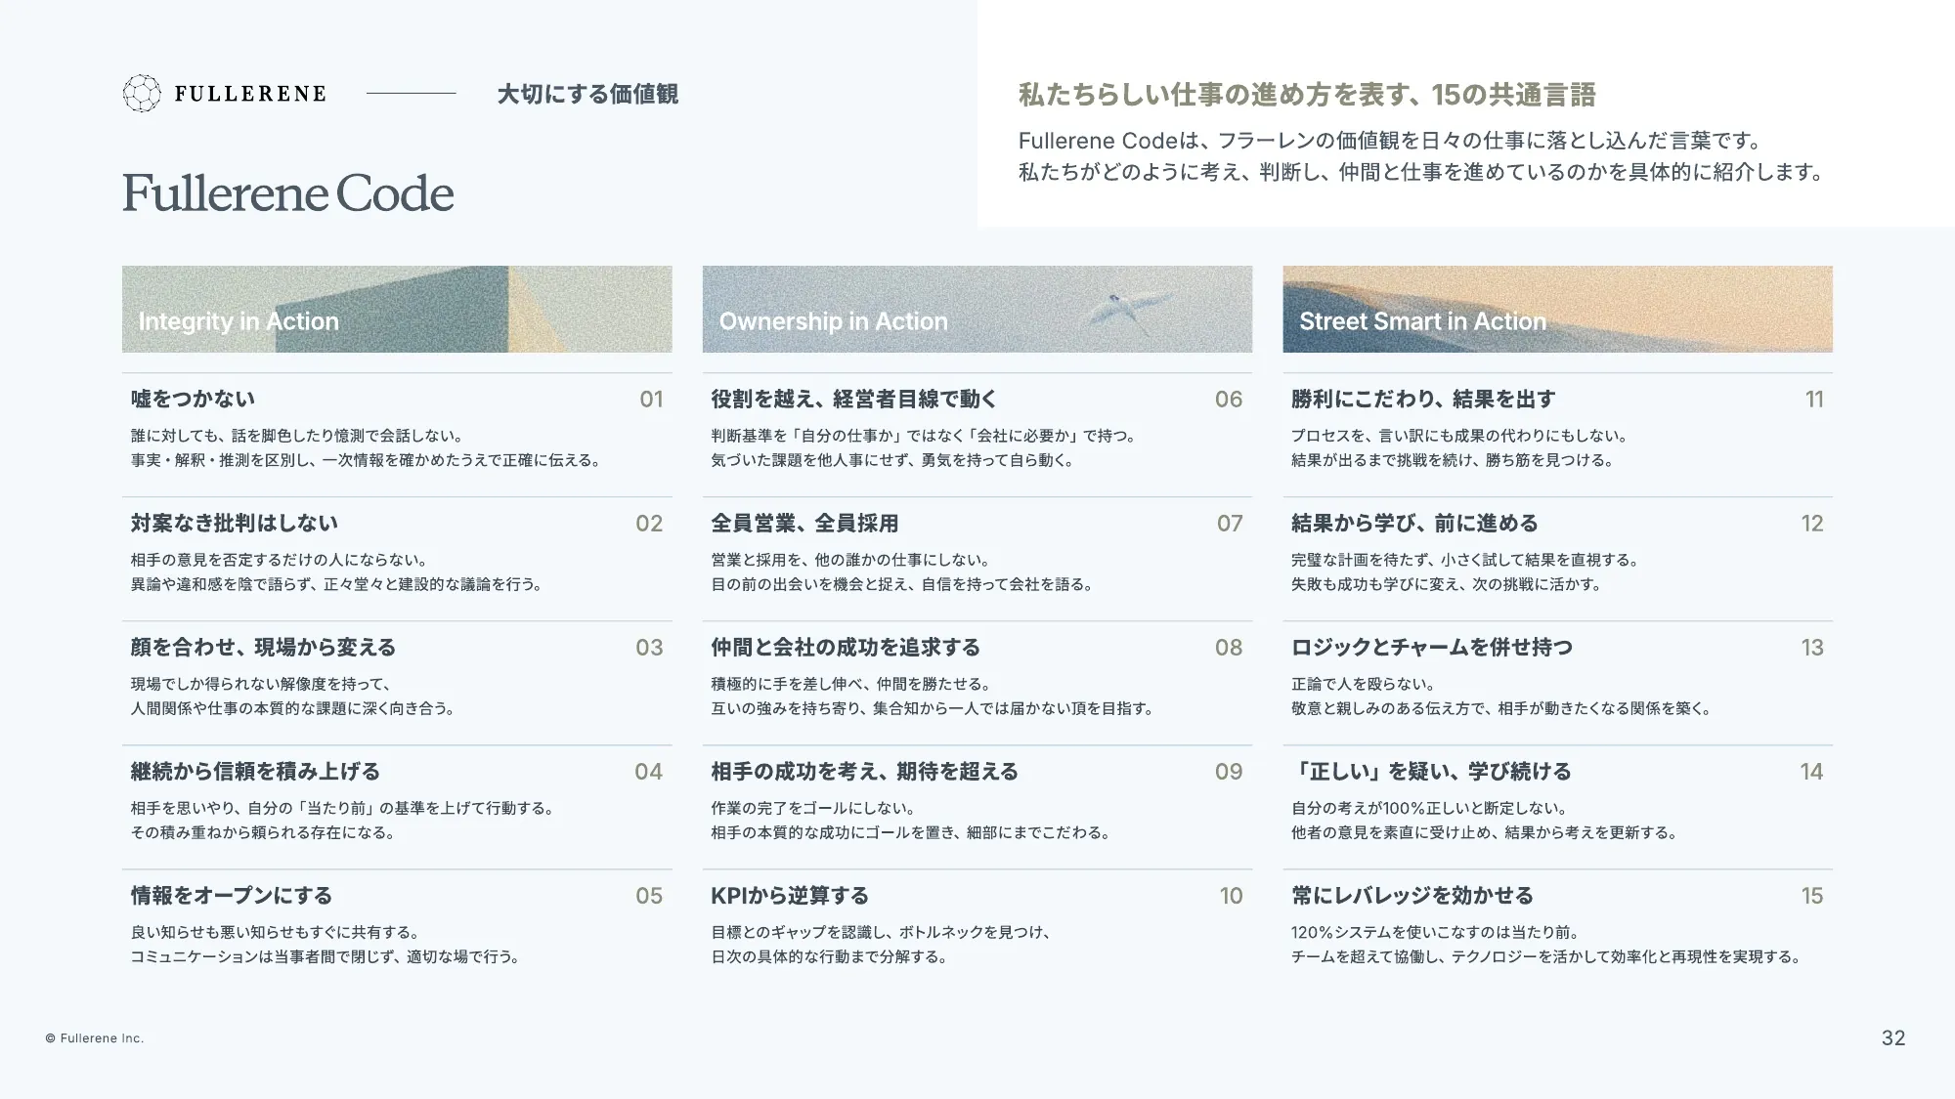Click item number 08

(1229, 647)
